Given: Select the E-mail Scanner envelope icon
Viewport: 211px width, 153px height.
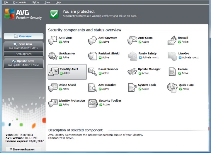Looking at the screenshot, I should point(93,71).
